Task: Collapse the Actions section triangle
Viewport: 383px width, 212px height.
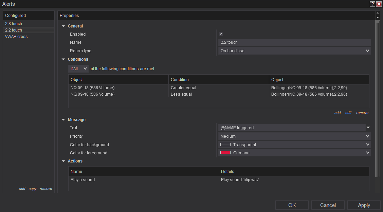Action: [63, 161]
